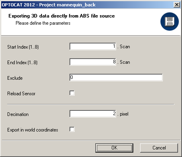Viewport: 182px width, 157px height.
Task: Click the Exclude label
Action: point(15,78)
